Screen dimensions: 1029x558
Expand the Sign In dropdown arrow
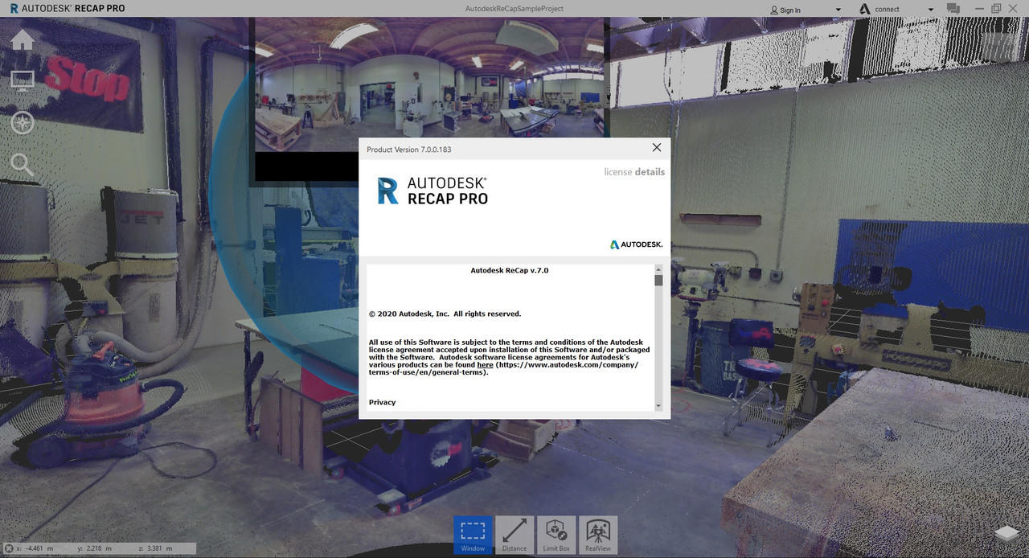click(838, 10)
